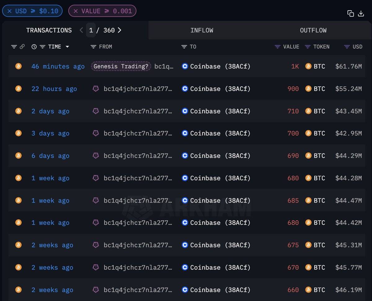
Task: Click Bitcoin icon in 6 days ago row
Action: (19, 155)
